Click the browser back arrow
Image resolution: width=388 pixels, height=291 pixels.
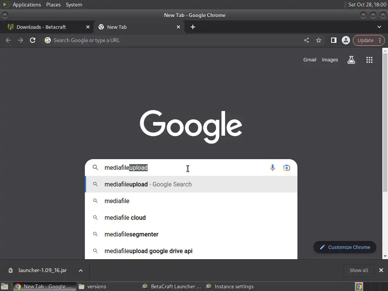pyautogui.click(x=8, y=40)
